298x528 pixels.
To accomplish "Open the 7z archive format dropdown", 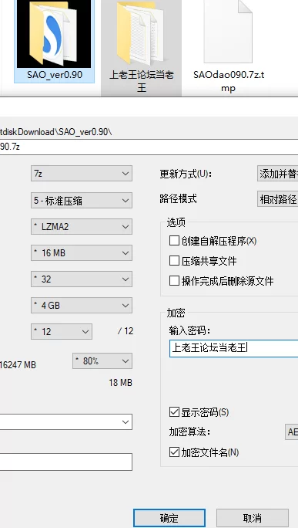I will click(82, 174).
